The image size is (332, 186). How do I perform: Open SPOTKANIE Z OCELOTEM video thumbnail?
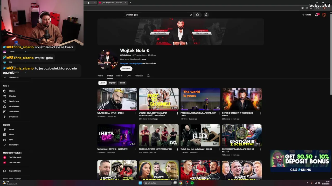point(242,135)
